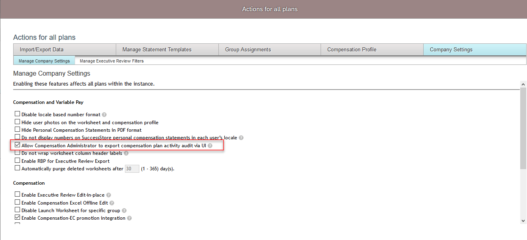Open help icon for Disable Launch Worksheet option
This screenshot has height=240, width=527.
[124, 211]
